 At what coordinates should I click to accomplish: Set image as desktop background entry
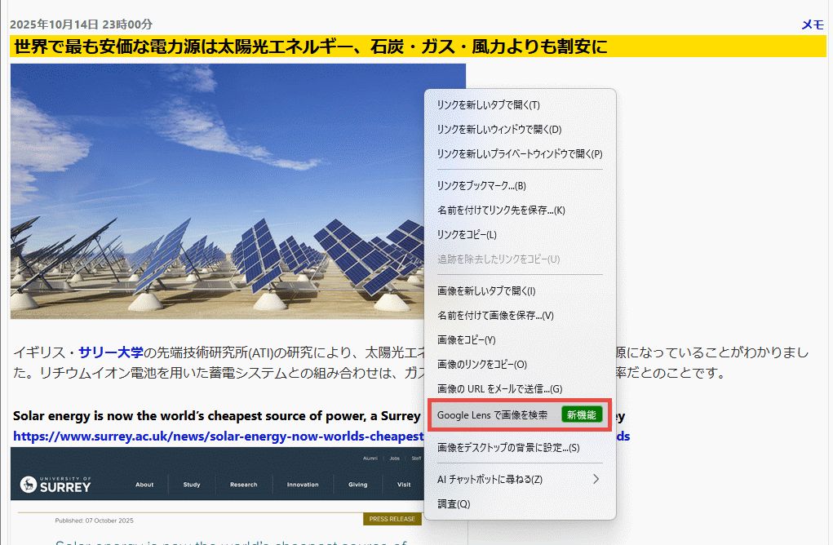507,448
